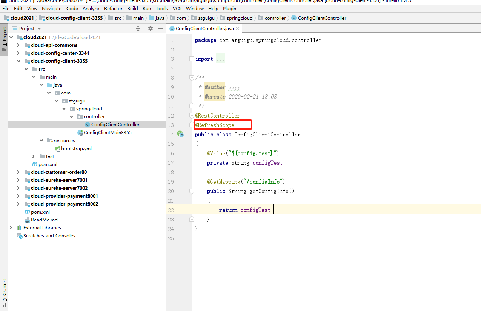Hide the Project panel with minus icon
This screenshot has width=481, height=311.
tap(160, 28)
